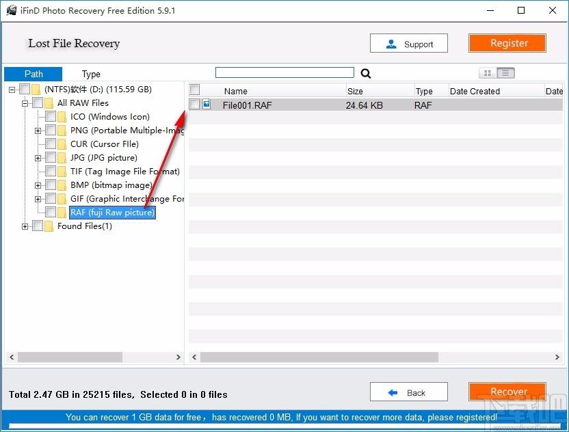Click the PNG folder icon
Screen dimensions: 569x432
click(x=62, y=131)
